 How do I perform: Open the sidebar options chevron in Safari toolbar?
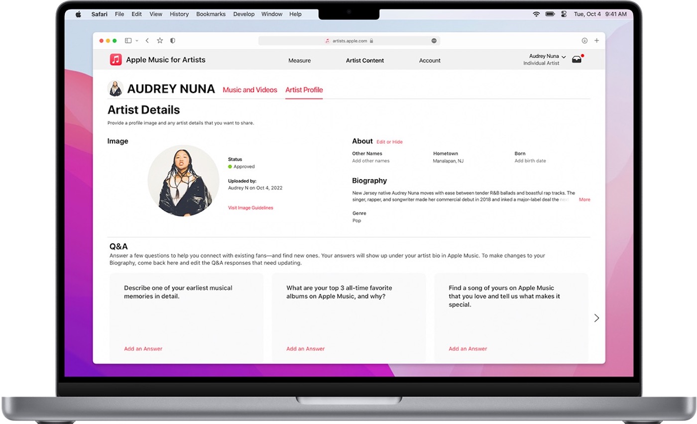coord(137,41)
